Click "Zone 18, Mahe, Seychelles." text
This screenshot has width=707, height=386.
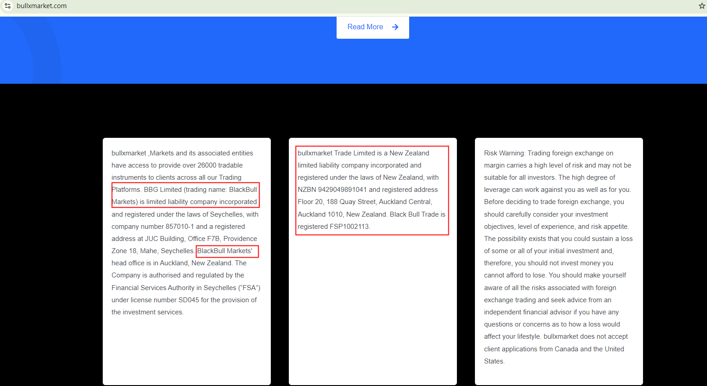tap(153, 251)
